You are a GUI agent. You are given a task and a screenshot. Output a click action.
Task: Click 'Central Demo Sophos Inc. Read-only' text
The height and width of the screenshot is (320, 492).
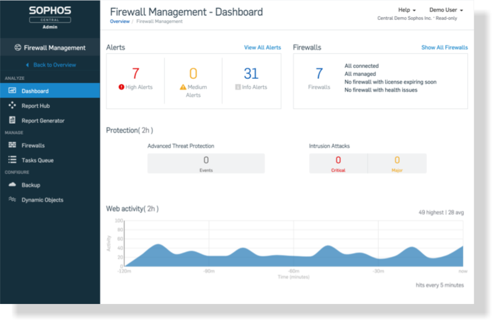417,18
